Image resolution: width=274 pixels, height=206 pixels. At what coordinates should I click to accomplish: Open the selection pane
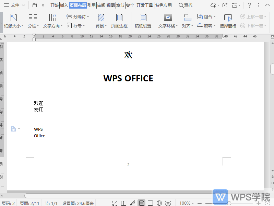pos(228,21)
